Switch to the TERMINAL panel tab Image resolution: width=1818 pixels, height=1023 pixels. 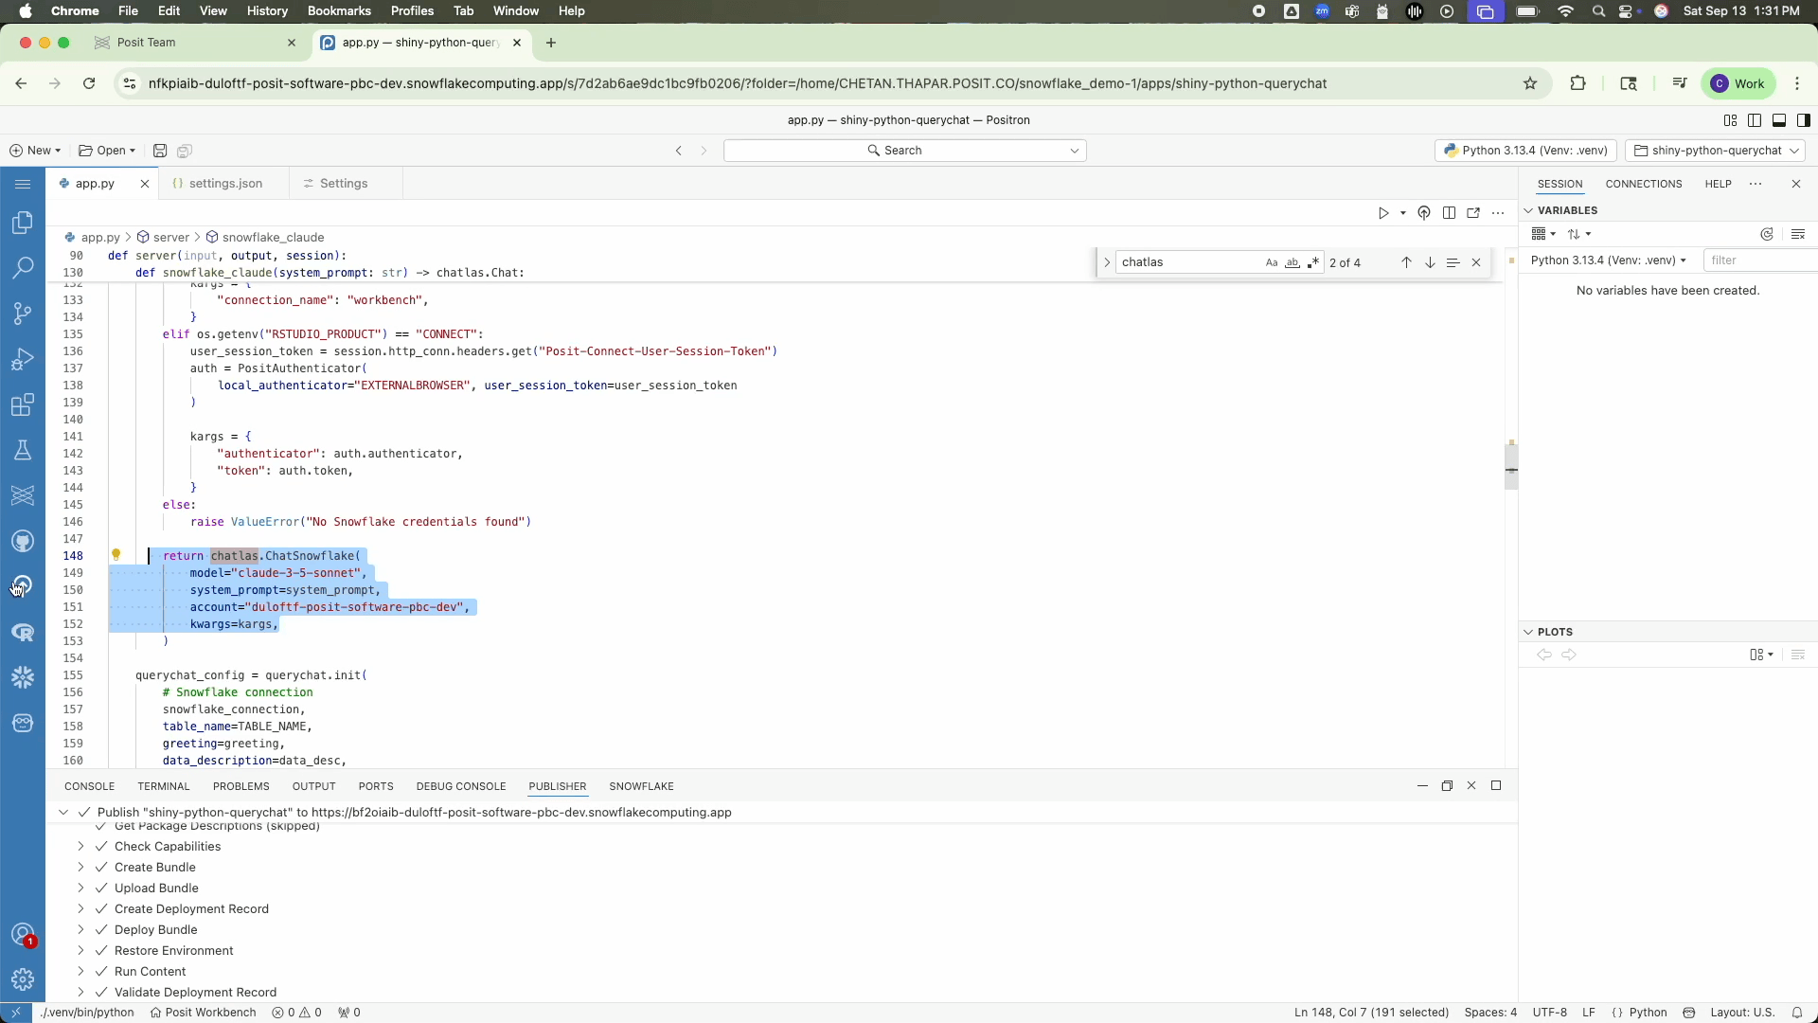163,786
